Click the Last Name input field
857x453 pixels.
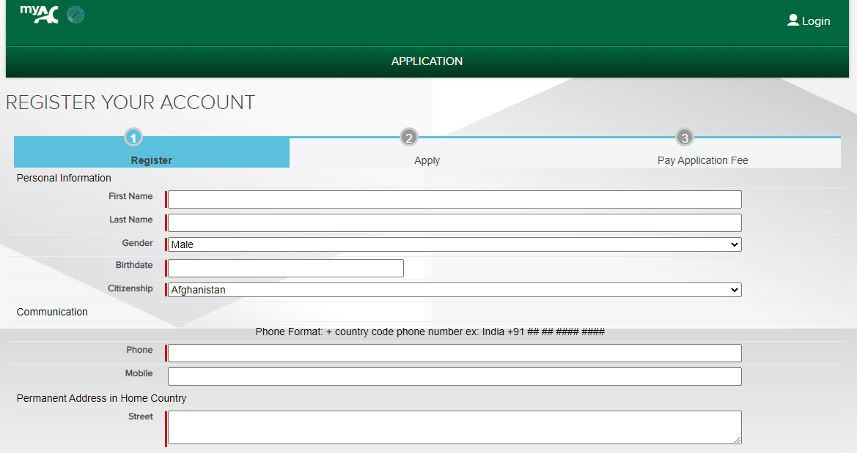453,222
